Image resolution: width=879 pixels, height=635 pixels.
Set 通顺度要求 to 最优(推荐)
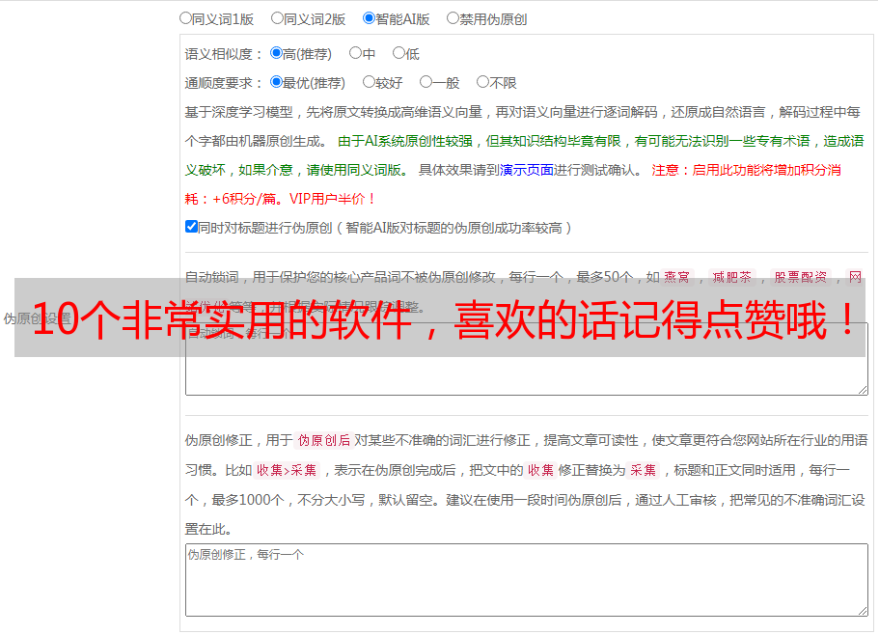[x=276, y=82]
